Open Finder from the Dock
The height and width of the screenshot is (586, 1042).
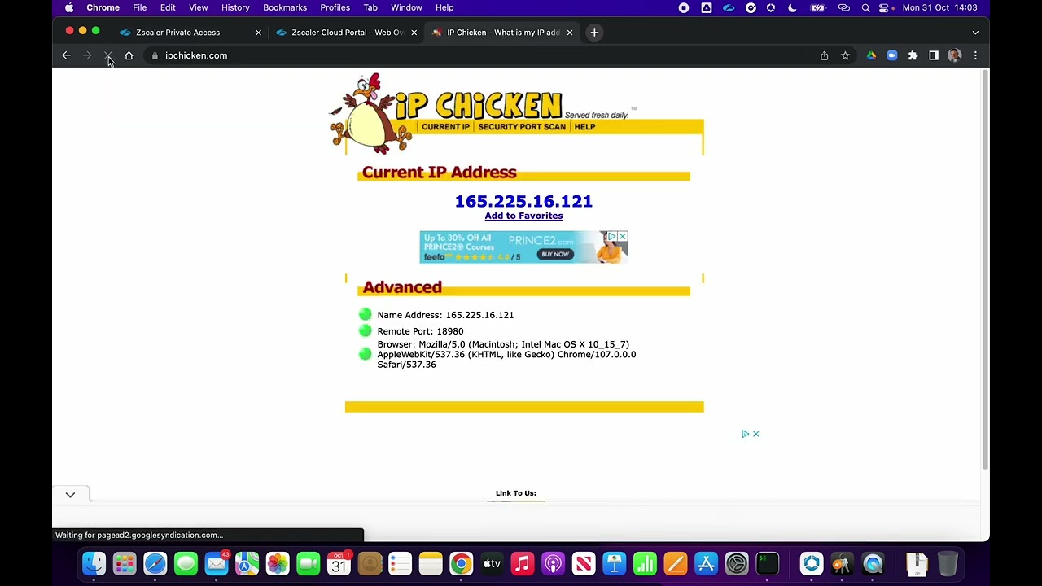(x=94, y=563)
